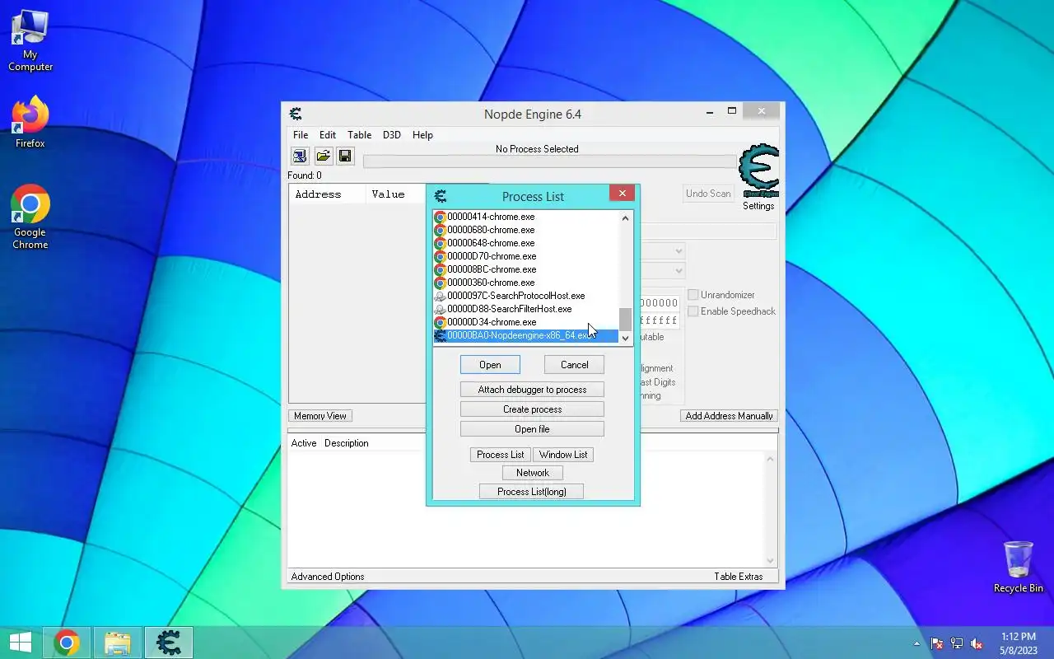Click the Window List button

coord(563,455)
